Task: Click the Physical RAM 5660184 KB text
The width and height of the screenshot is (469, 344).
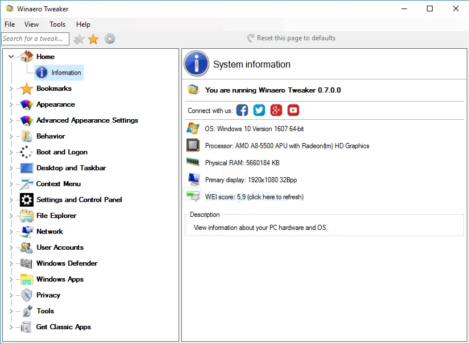Action: [x=242, y=163]
